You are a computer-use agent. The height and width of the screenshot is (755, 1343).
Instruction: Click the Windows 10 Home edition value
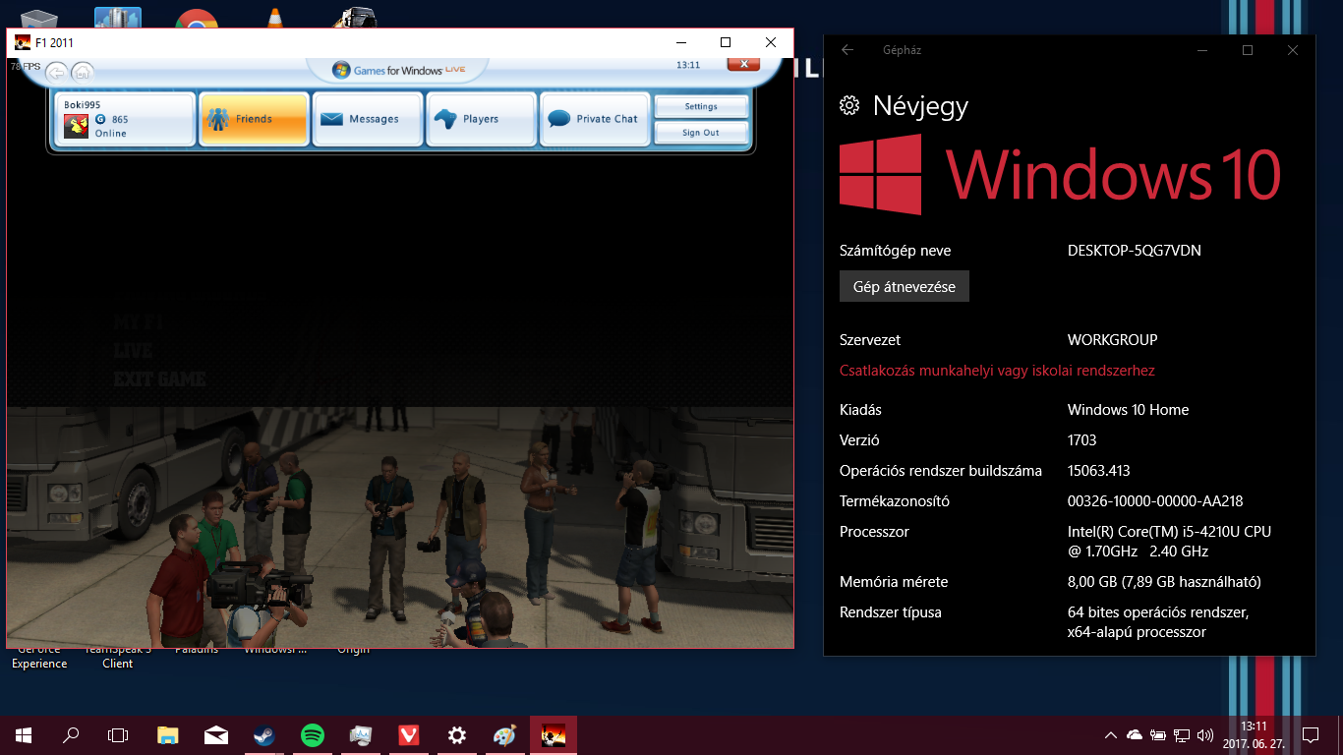tap(1129, 410)
